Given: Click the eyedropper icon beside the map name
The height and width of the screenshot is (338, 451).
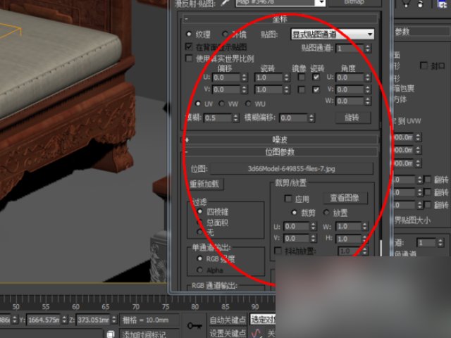Looking at the screenshot, I should click(x=226, y=3).
